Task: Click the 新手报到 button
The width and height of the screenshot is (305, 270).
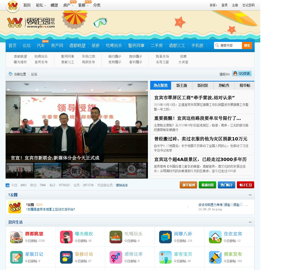Action: pos(188,185)
